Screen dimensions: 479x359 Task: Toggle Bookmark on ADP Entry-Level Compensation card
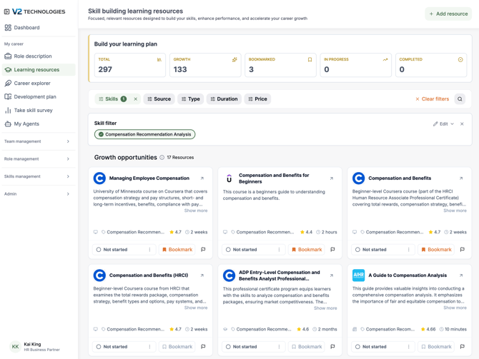click(x=307, y=346)
